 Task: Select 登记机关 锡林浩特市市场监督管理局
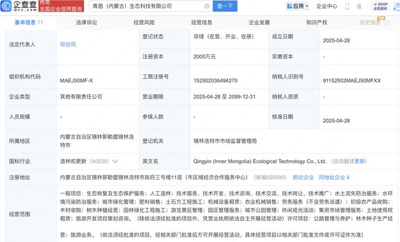225,141
